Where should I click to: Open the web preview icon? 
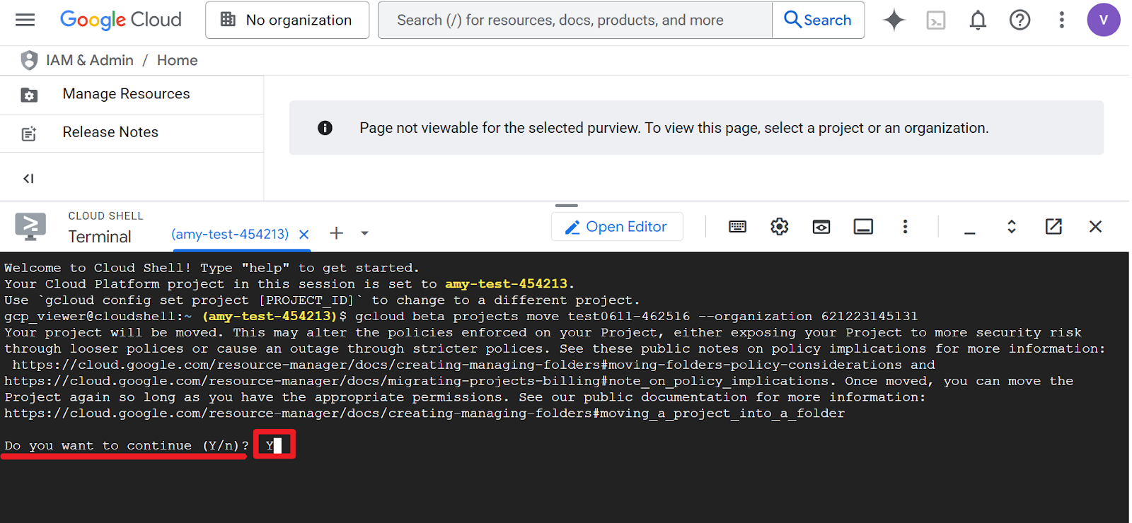pyautogui.click(x=821, y=227)
